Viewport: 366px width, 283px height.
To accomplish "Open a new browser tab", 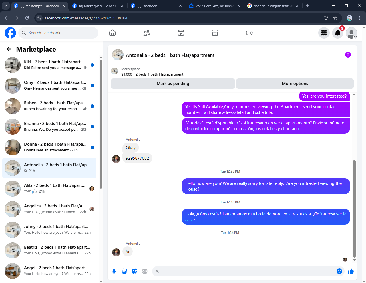I will pyautogui.click(x=307, y=6).
